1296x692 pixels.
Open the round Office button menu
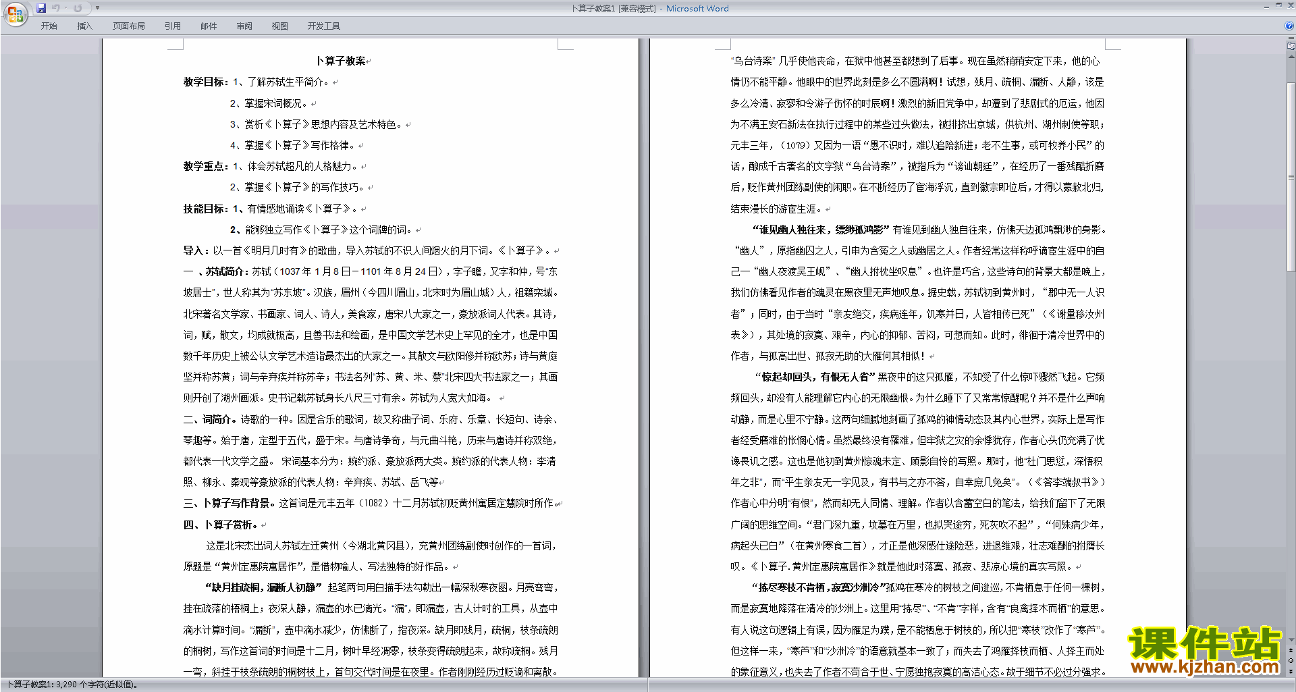coord(15,14)
